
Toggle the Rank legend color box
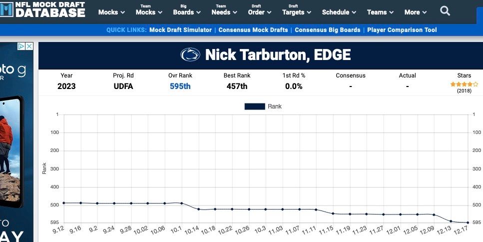point(255,106)
